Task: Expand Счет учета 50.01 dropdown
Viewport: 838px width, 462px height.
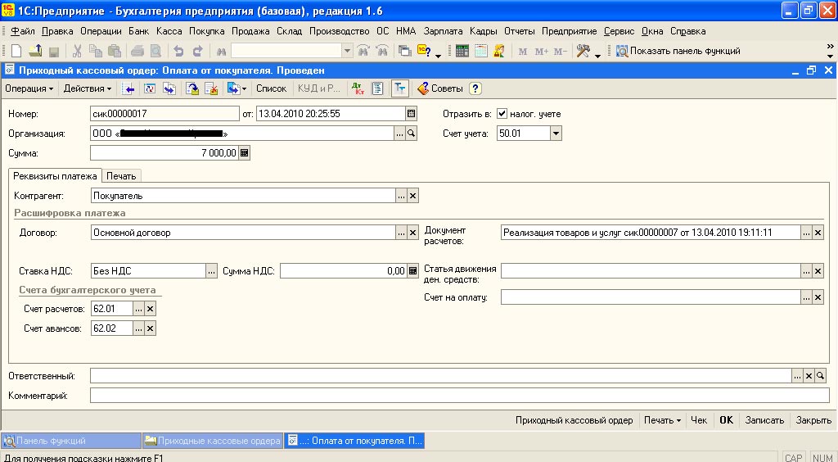Action: pyautogui.click(x=556, y=134)
